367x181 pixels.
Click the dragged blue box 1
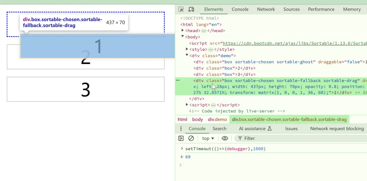click(98, 46)
